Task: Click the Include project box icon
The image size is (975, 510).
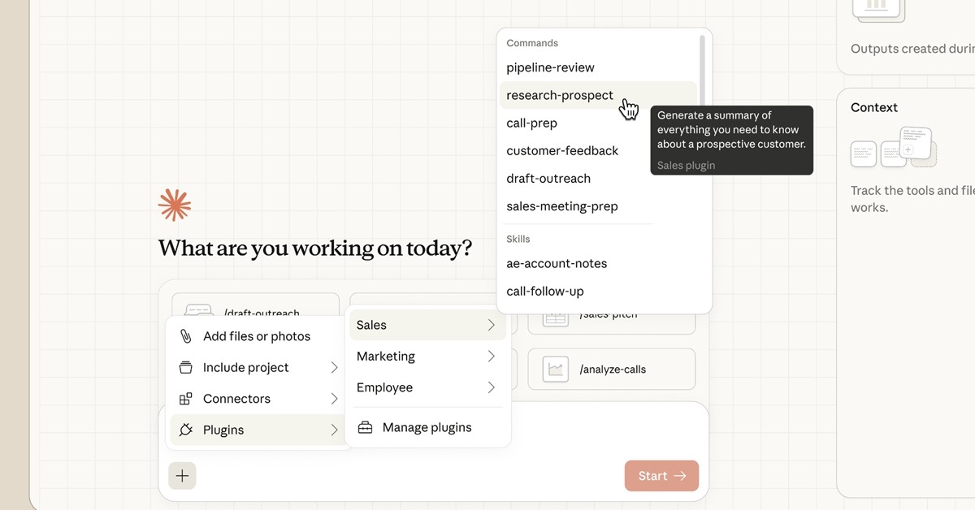Action: [186, 368]
